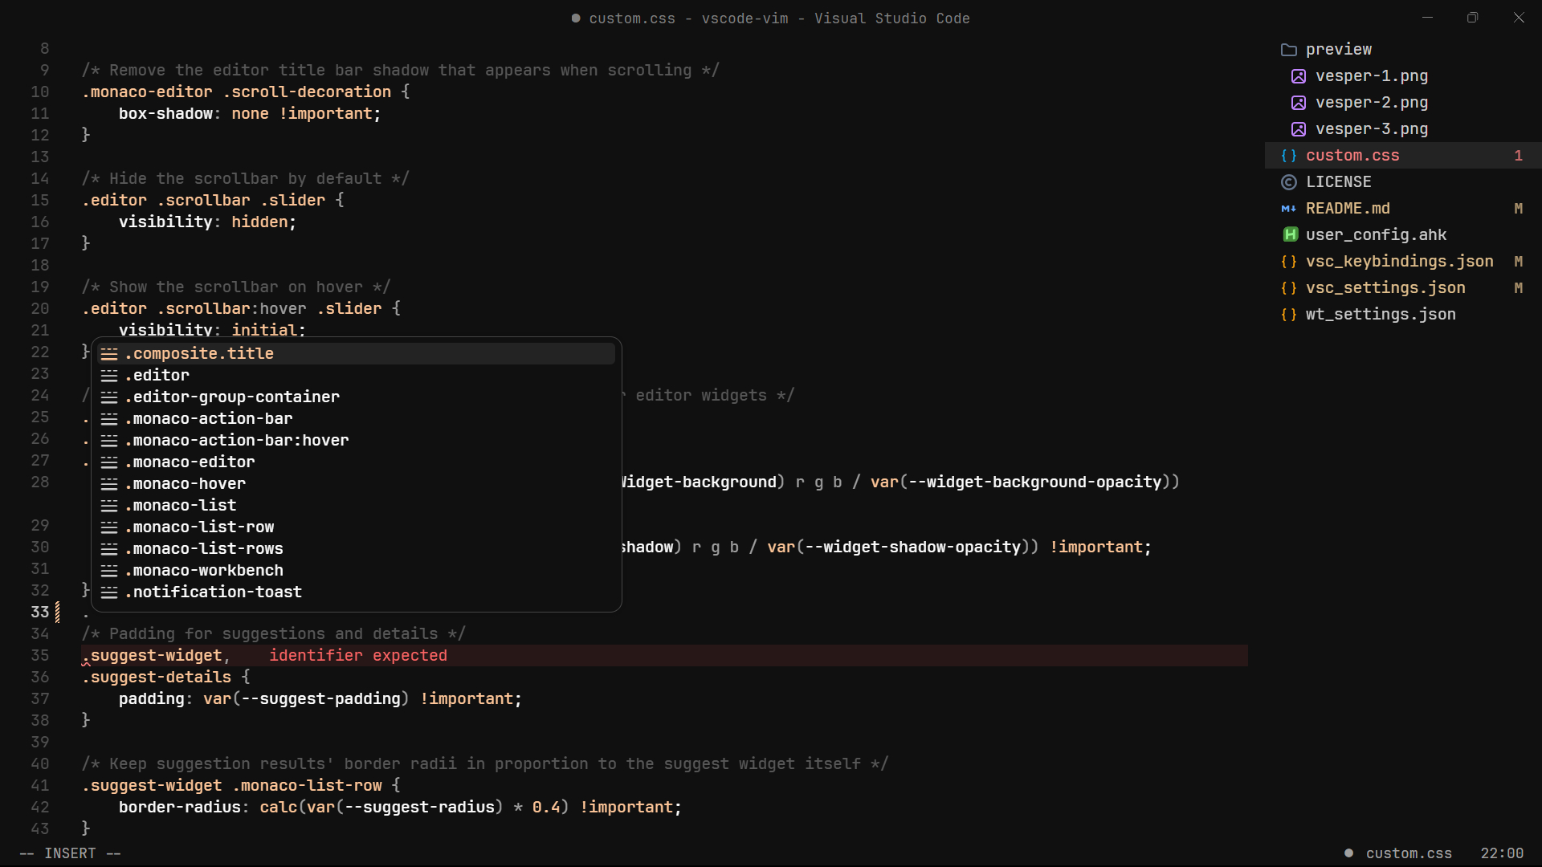Click the vsc_settings.json braces icon

point(1289,288)
